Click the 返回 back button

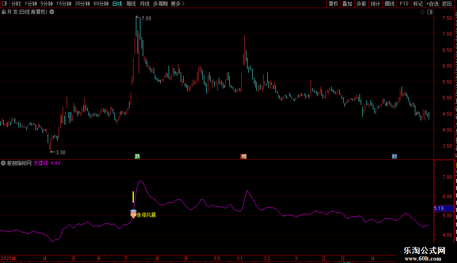[x=447, y=4]
